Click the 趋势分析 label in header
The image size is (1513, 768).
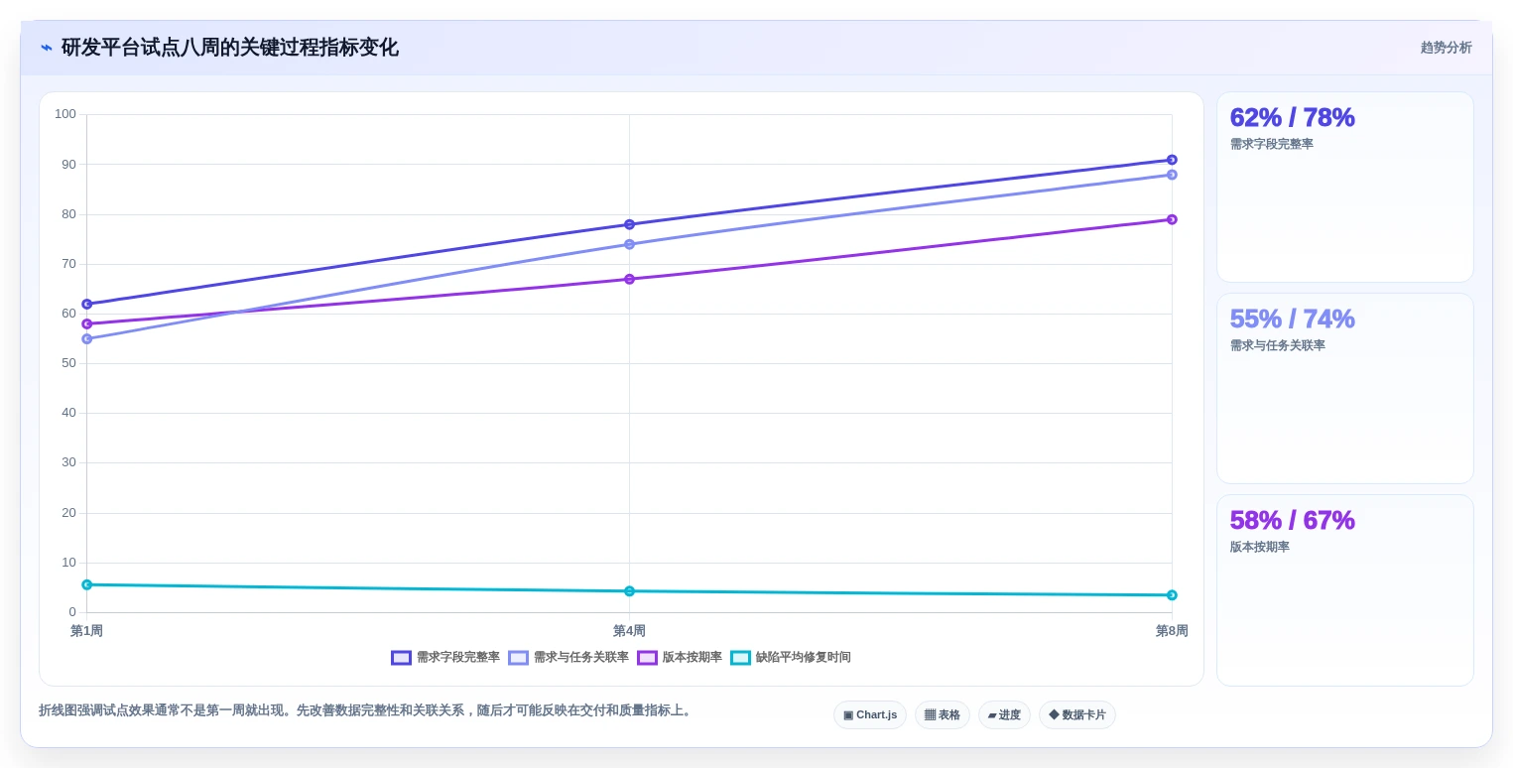1446,48
